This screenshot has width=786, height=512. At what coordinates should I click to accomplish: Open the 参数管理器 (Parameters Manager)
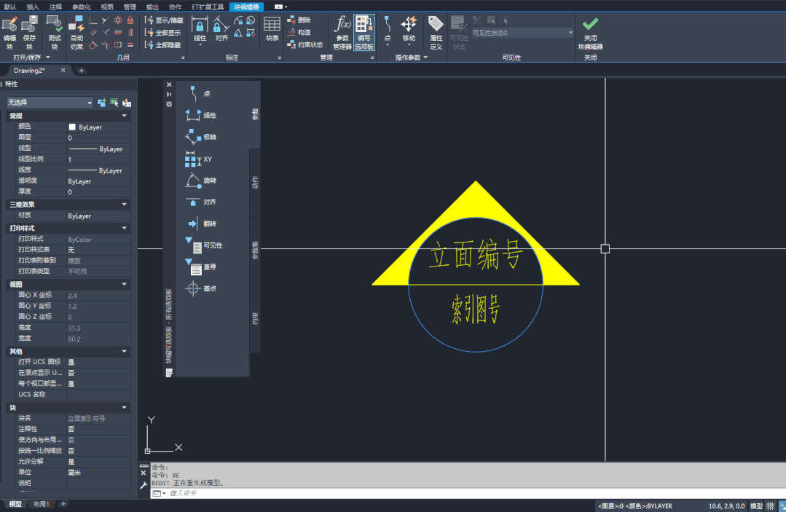point(342,33)
